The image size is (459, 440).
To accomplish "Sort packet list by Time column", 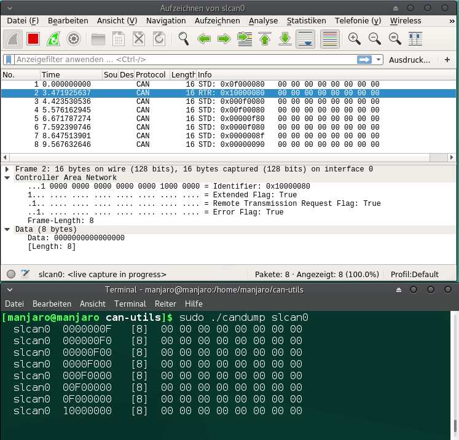I will [x=71, y=74].
